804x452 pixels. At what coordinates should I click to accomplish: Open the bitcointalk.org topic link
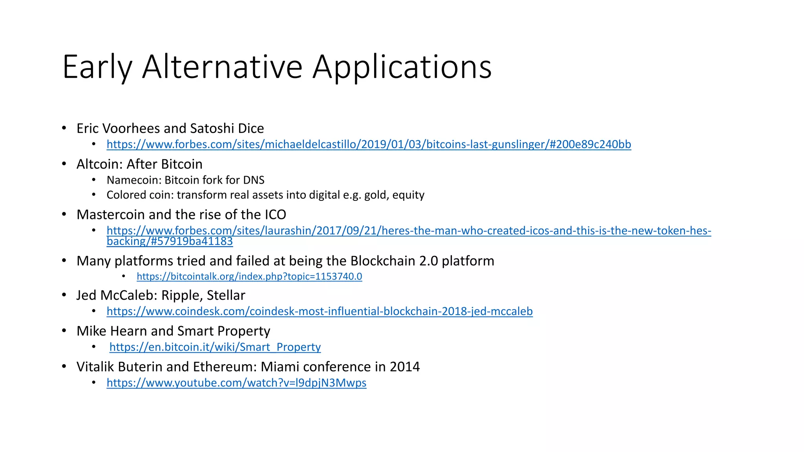[x=249, y=276]
